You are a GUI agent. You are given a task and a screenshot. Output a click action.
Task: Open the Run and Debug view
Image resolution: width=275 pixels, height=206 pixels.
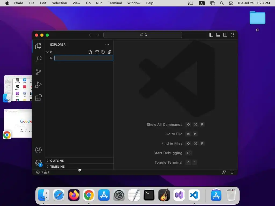38,85
